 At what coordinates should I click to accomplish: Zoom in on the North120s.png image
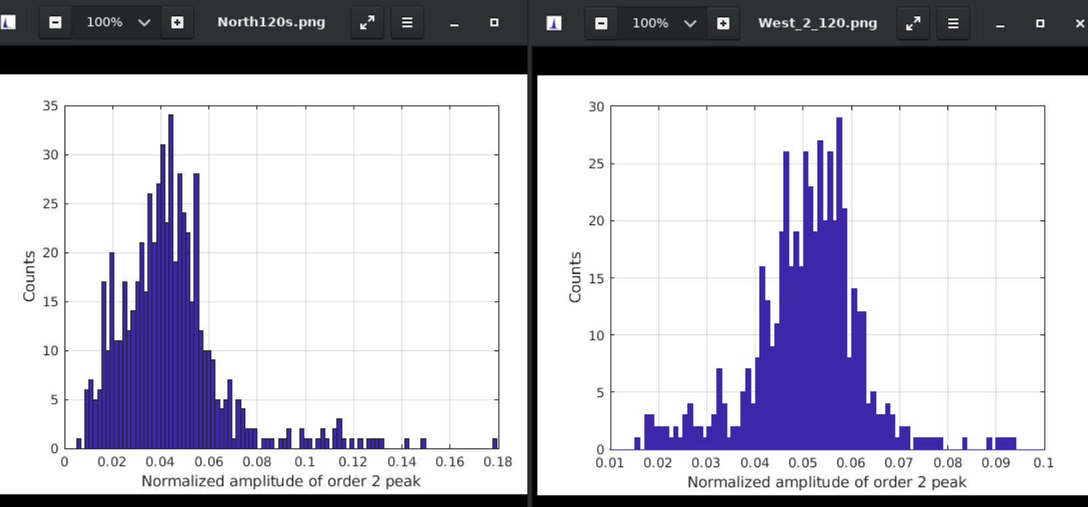point(177,23)
